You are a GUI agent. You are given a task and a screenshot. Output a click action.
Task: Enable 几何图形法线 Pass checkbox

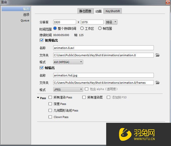pos(50,110)
